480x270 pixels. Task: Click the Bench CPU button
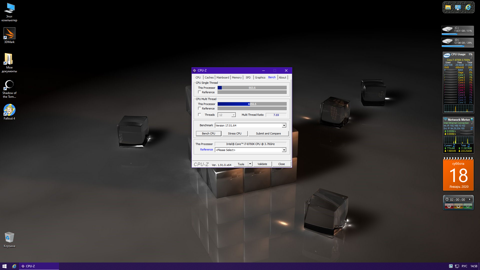208,133
